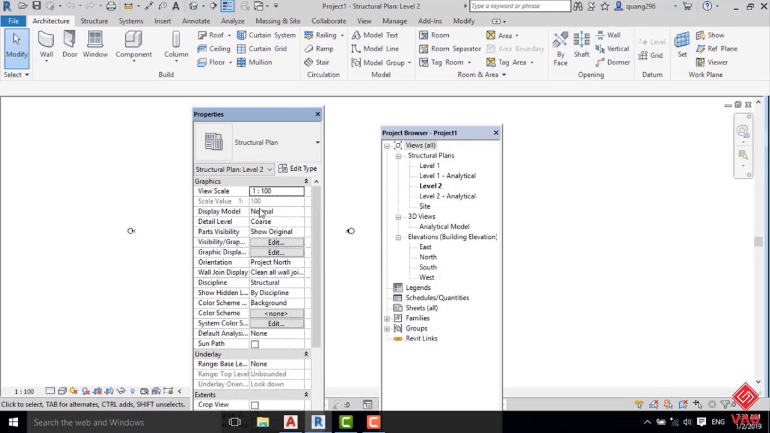770x433 pixels.
Task: Select the Model Line tool
Action: point(375,49)
